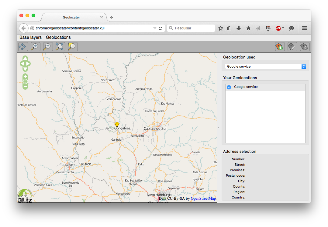
Task: Click the Novo Hamburgo map label
Action: coord(159,195)
